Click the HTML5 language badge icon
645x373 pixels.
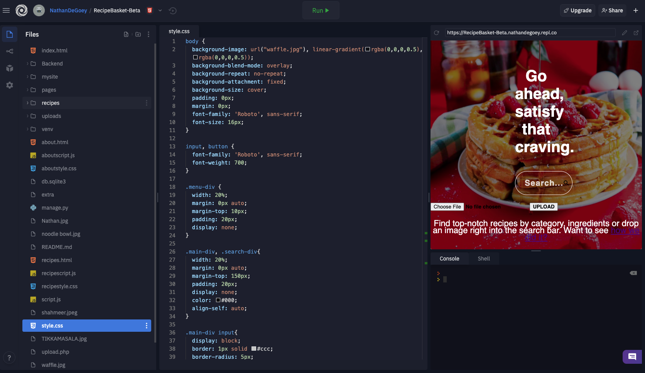150,10
